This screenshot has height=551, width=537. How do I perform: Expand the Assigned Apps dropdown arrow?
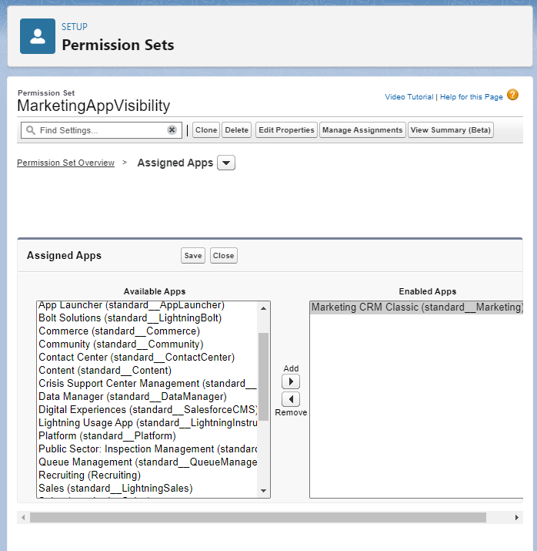[226, 163]
